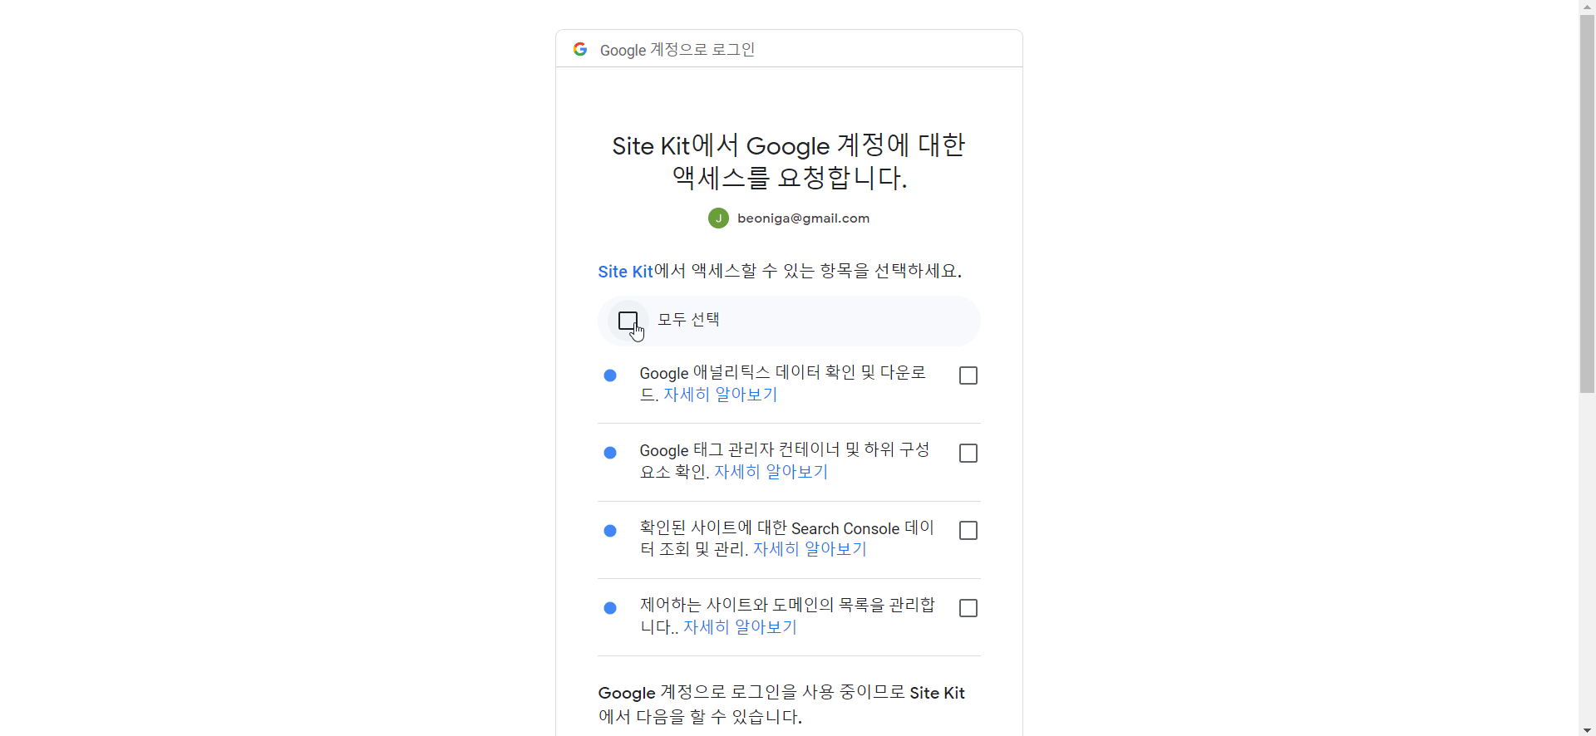Open 자세히 알아보기 for Google 애널리틱스
The height and width of the screenshot is (736, 1596).
[721, 395]
